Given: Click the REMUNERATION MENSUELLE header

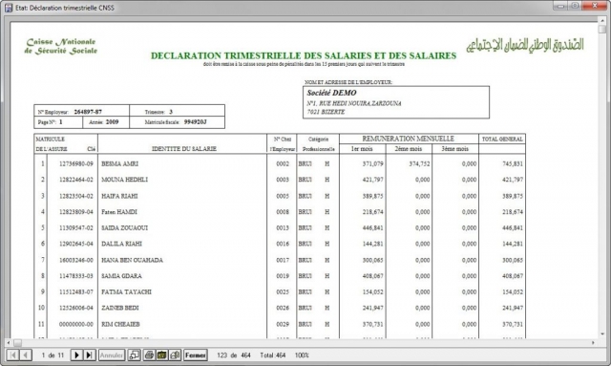Looking at the screenshot, I should click(409, 139).
